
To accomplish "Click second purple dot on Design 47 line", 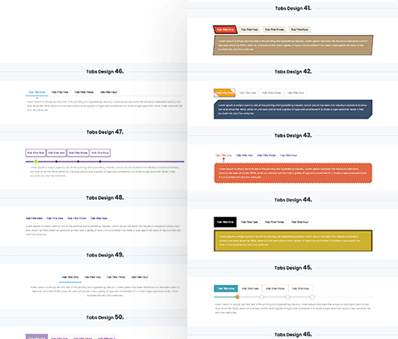I will (x=57, y=162).
